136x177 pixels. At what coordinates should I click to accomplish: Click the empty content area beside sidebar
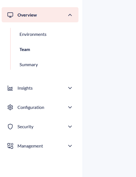[x=109, y=88]
